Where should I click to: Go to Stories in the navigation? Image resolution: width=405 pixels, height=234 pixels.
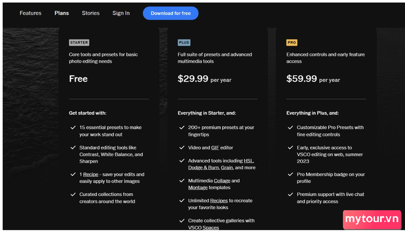(x=91, y=13)
